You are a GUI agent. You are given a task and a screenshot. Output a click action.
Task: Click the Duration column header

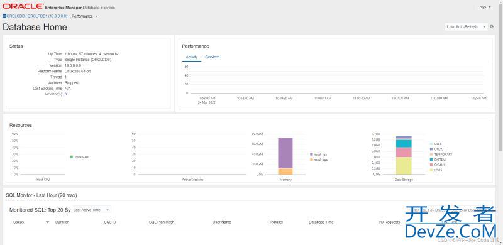[62, 222]
